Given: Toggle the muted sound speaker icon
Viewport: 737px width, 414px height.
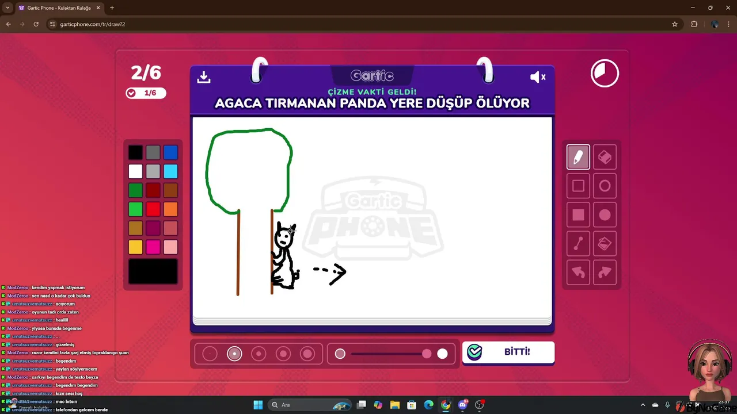Looking at the screenshot, I should (537, 77).
